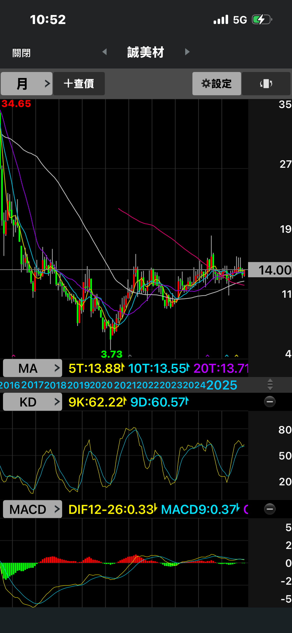Tap the up/down resize handle on timeline
The image size is (292, 633).
click(x=270, y=384)
